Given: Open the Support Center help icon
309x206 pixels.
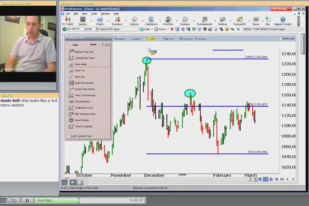Looking at the screenshot, I should coord(282,21).
